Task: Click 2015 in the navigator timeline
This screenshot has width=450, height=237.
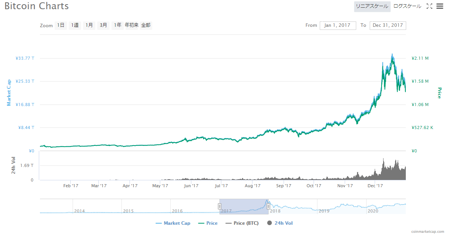Action: coord(128,211)
